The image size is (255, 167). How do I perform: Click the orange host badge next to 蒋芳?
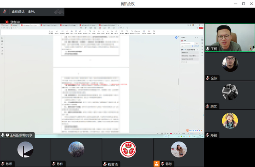click(x=156, y=163)
